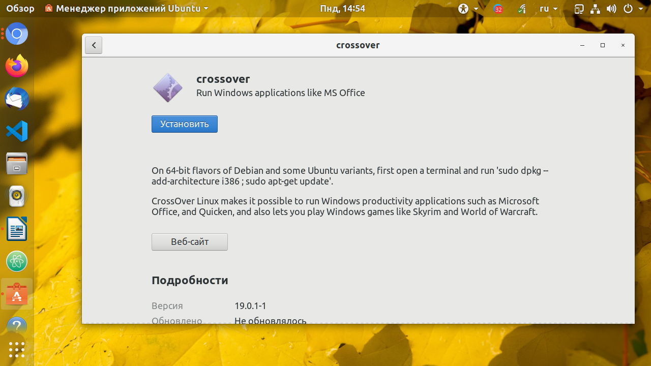Install crossover with the Установить button

[185, 124]
